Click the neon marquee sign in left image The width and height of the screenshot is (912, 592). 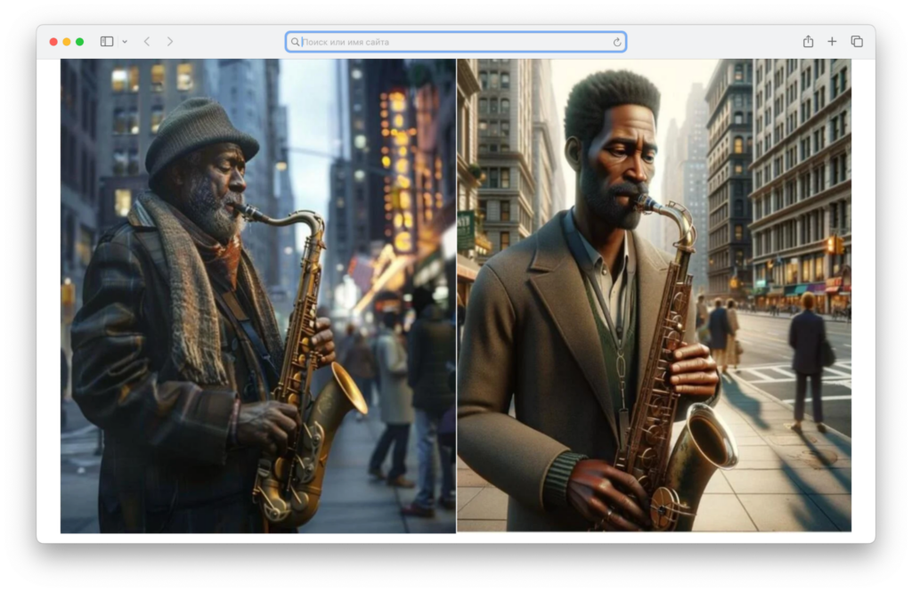[x=403, y=168]
